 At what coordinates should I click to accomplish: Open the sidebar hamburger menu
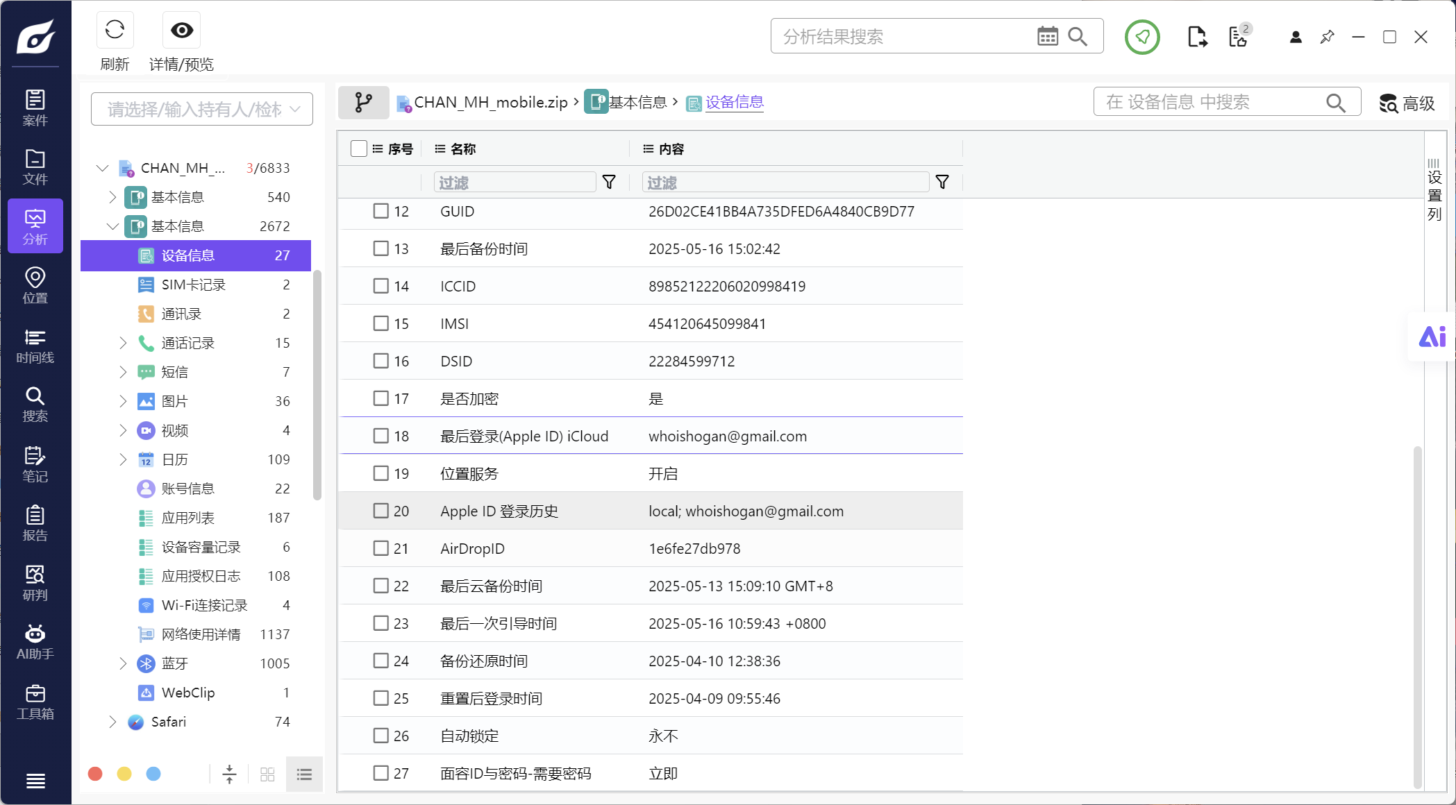35,781
